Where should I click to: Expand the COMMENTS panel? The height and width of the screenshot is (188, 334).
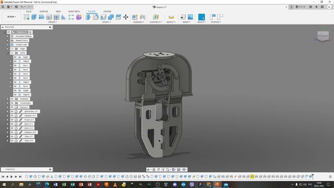pos(50,169)
